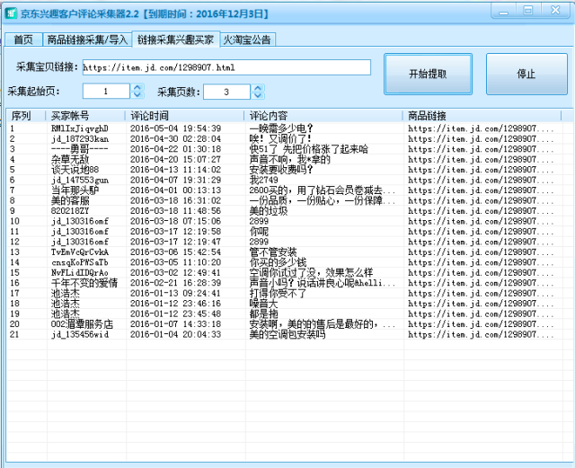Click comment 你买的多少钱

click(x=278, y=262)
